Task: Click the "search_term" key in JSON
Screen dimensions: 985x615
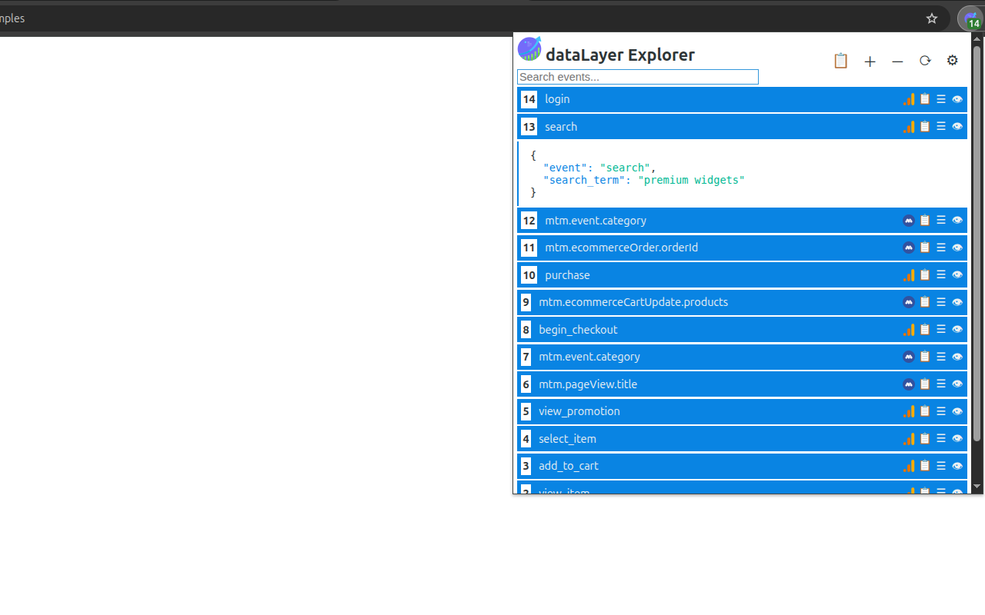Action: coord(584,180)
